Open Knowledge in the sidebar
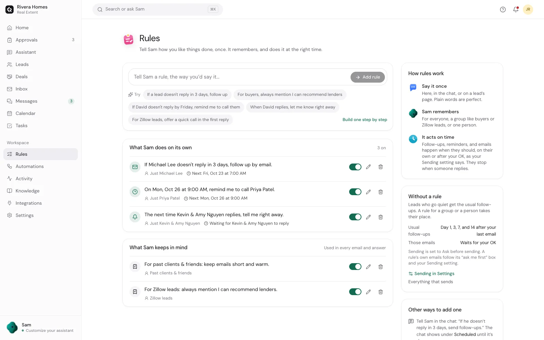This screenshot has height=340, width=544. (x=40, y=191)
